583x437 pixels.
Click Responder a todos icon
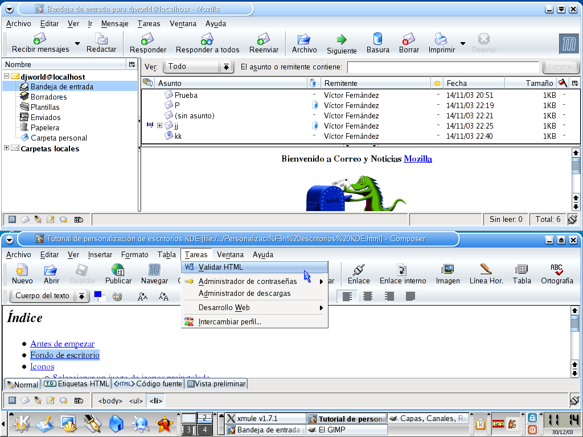point(207,43)
